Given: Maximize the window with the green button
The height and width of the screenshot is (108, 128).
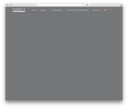Looking at the screenshot, I should coord(11,5).
